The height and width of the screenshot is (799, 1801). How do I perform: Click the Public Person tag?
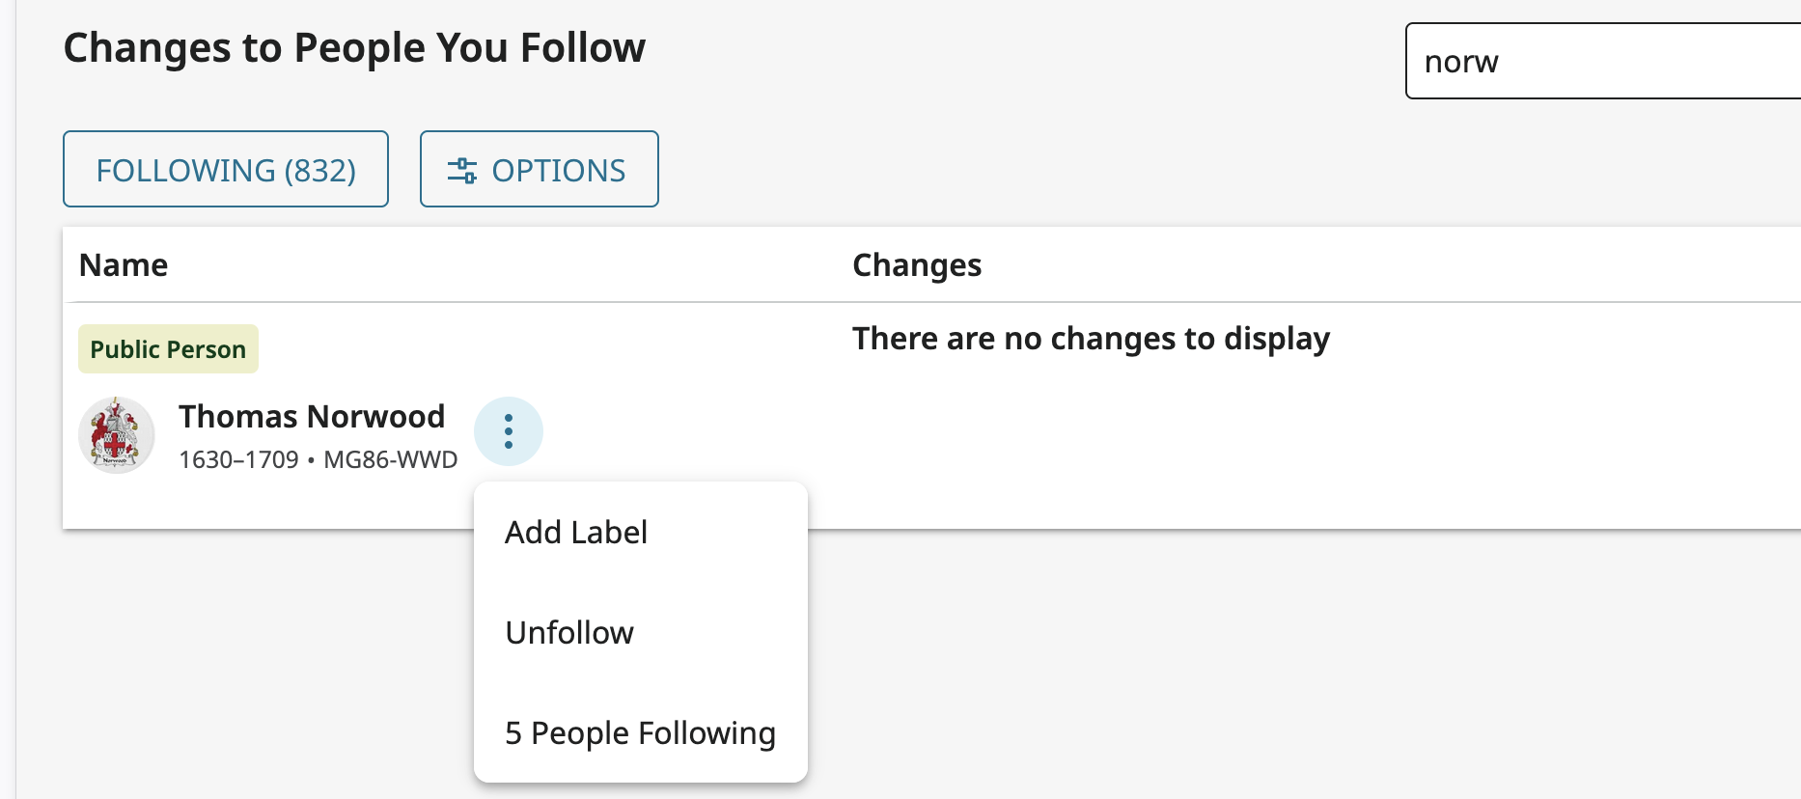168,348
